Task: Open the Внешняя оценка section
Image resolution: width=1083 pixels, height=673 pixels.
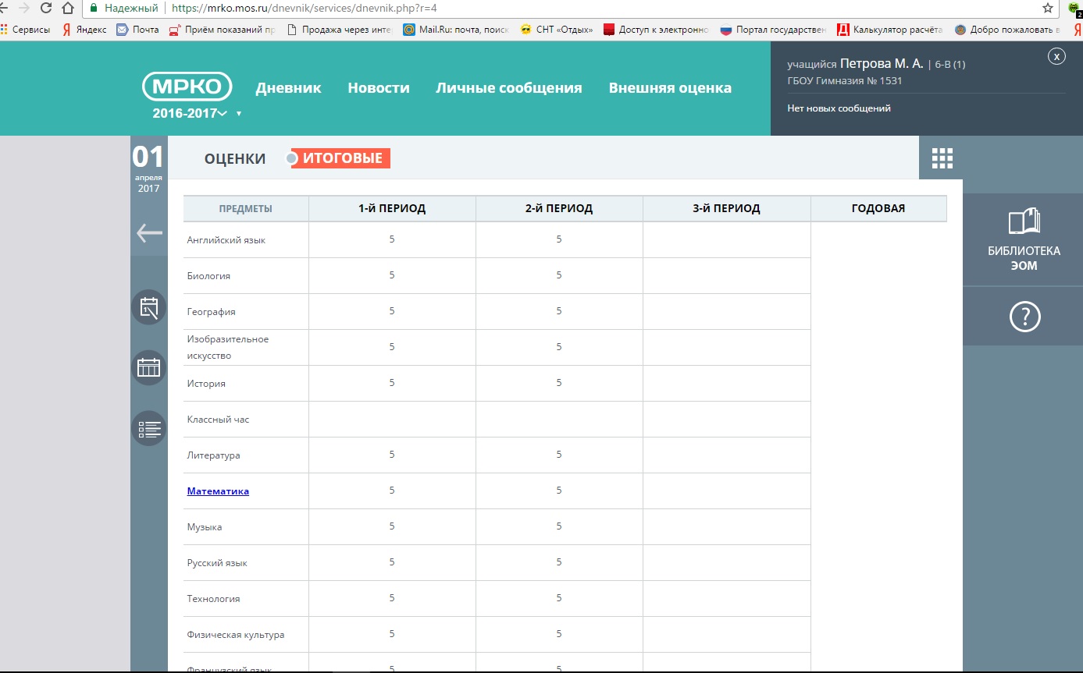Action: [670, 88]
